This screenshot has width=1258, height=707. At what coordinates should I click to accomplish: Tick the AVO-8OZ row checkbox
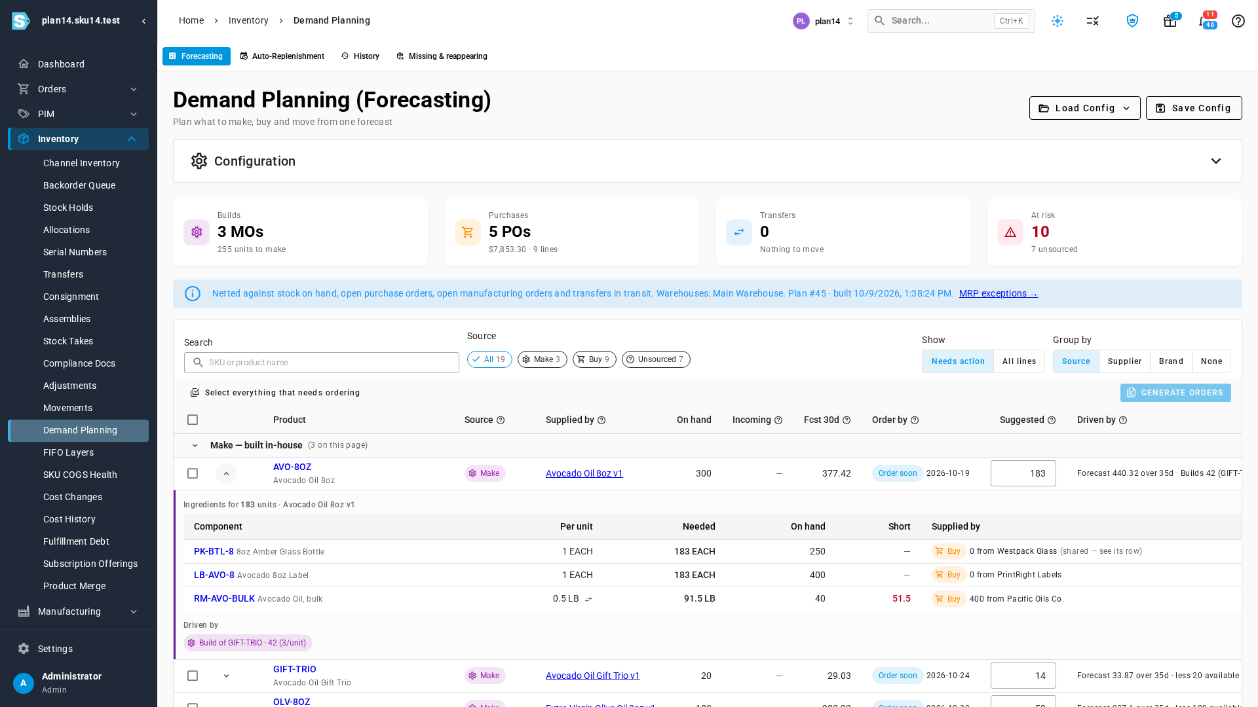click(x=193, y=473)
